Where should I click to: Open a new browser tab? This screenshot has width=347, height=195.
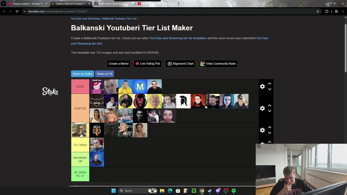coord(182,4)
